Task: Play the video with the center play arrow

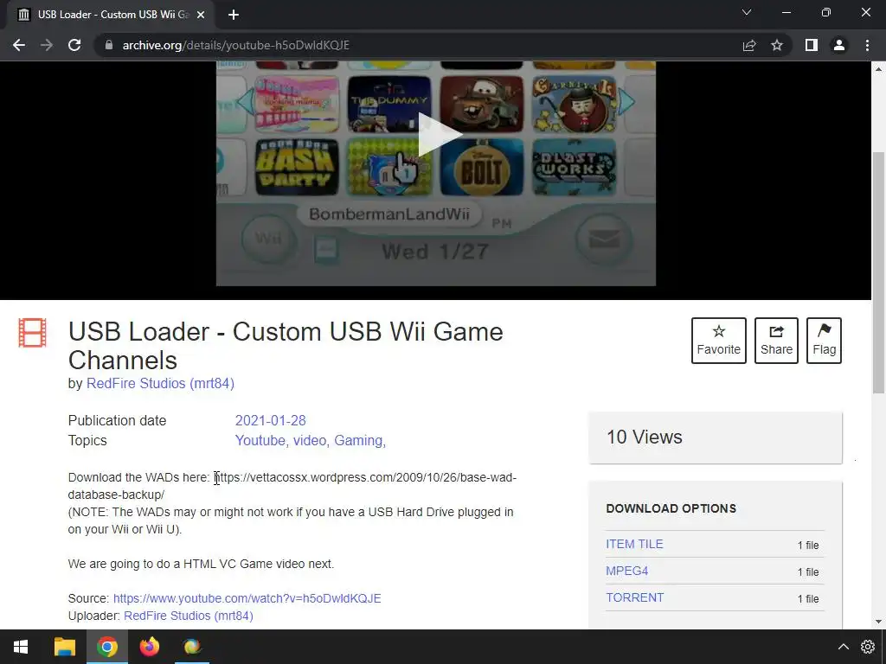Action: pyautogui.click(x=440, y=134)
